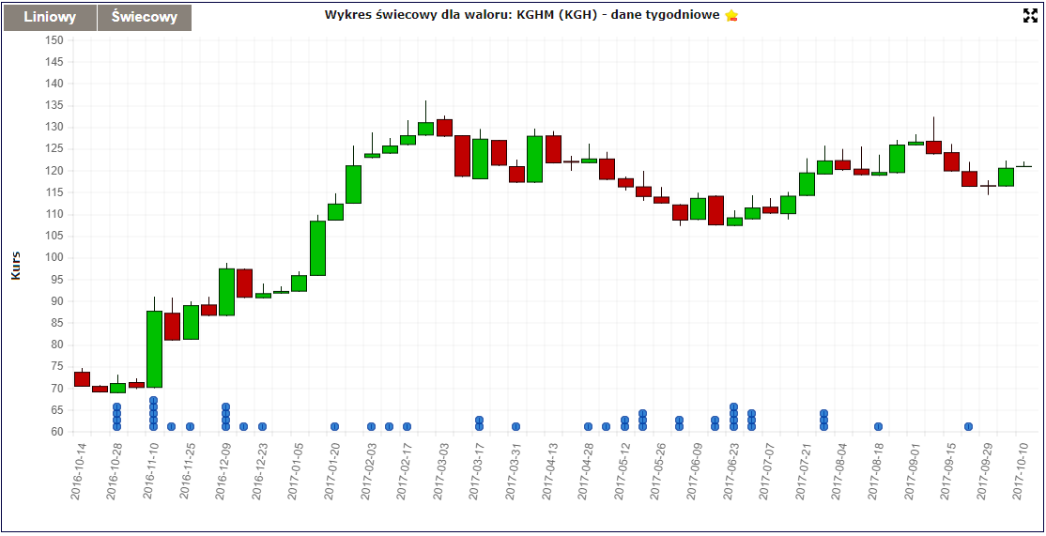
Task: Click topmost blue dot in the 2016-11-10 stack
Action: 153,401
